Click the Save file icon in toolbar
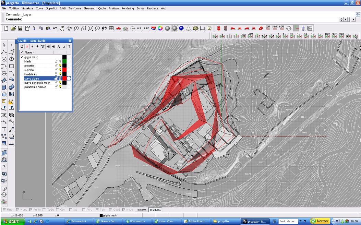This screenshot has width=361, height=225. [x=20, y=28]
